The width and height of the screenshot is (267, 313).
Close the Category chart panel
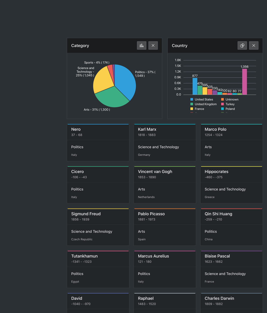(153, 45)
